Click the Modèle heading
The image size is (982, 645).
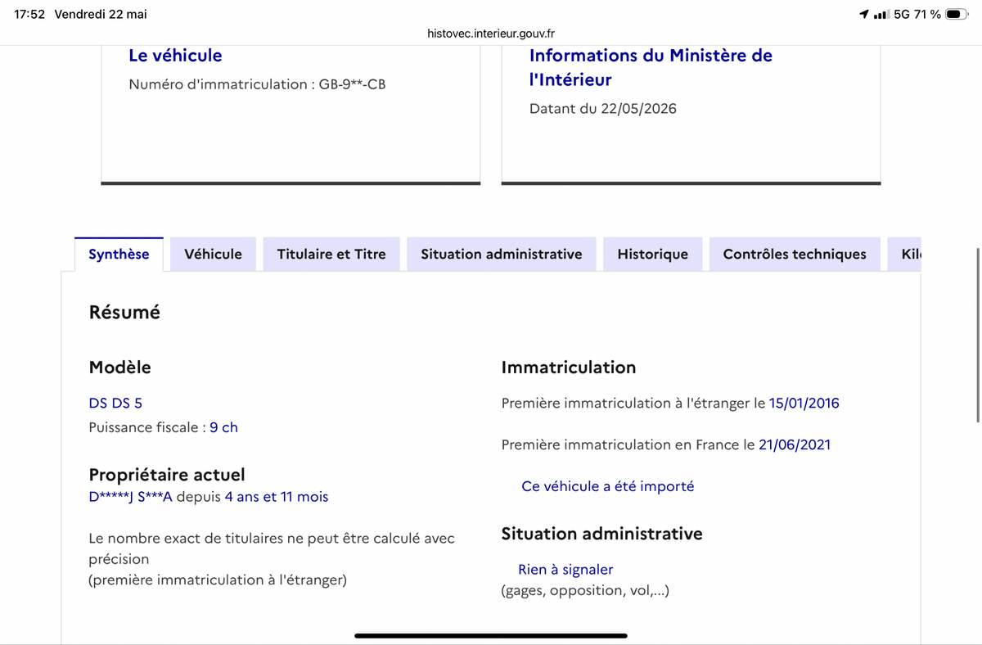(x=119, y=368)
